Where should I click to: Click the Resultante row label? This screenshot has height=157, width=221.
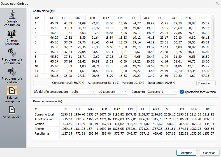pos(42,133)
